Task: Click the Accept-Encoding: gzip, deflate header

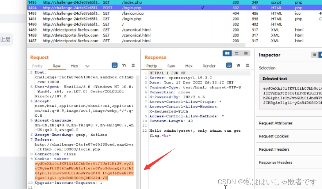Action: [71, 135]
